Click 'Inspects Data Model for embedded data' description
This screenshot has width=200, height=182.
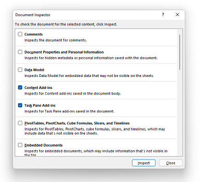[x=89, y=76]
